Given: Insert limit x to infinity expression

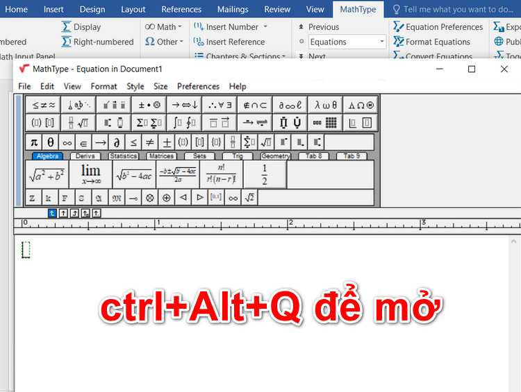Looking at the screenshot, I should [x=91, y=175].
